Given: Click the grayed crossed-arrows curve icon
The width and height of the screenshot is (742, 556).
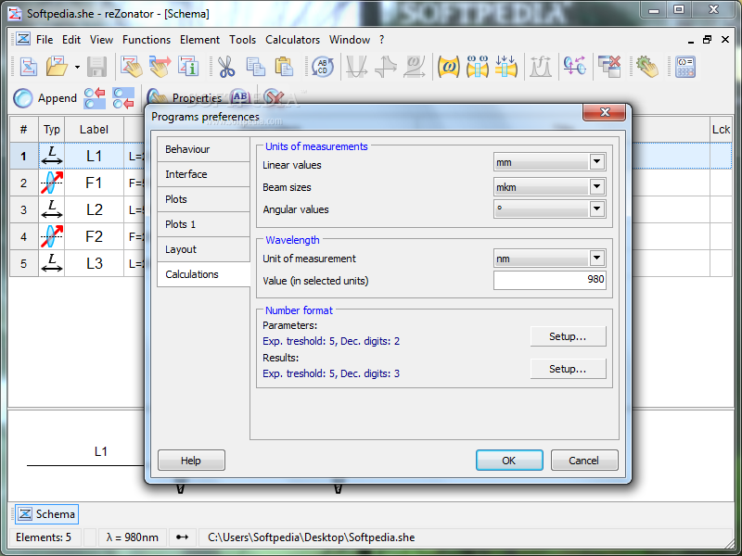Looking at the screenshot, I should click(x=386, y=67).
